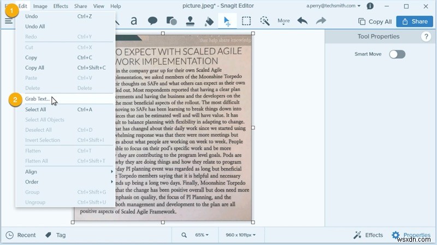Click the Copy All button
This screenshot has height=245, width=437.
375,21
